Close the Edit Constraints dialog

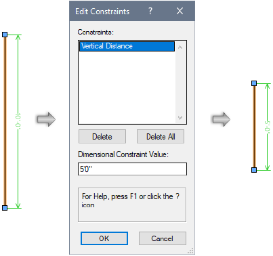[180, 11]
